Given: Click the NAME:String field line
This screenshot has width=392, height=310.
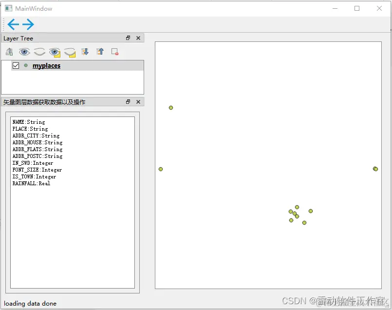Looking at the screenshot, I should pyautogui.click(x=29, y=122).
